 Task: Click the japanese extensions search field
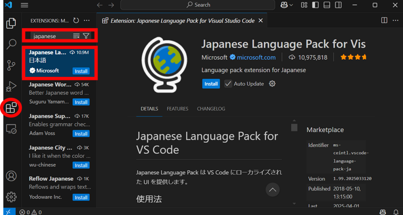(52, 36)
